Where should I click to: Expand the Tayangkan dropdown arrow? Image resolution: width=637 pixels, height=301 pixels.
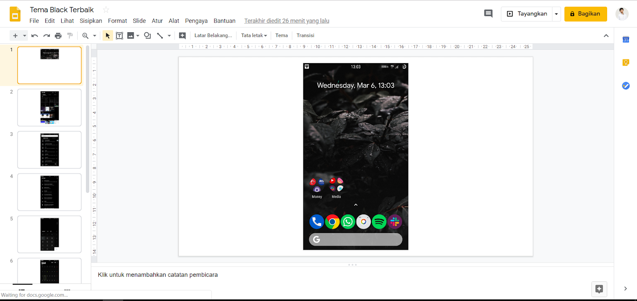pyautogui.click(x=557, y=14)
